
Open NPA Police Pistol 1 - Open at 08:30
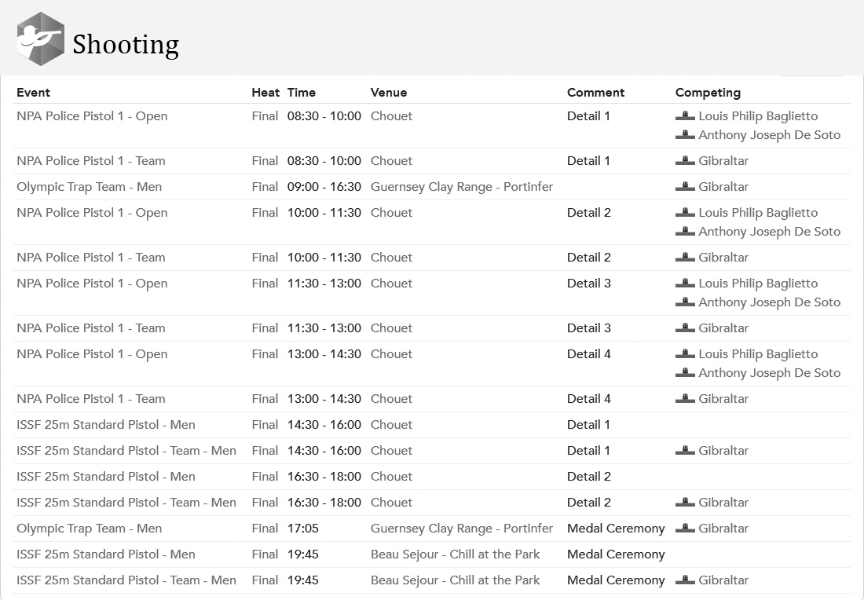point(92,116)
